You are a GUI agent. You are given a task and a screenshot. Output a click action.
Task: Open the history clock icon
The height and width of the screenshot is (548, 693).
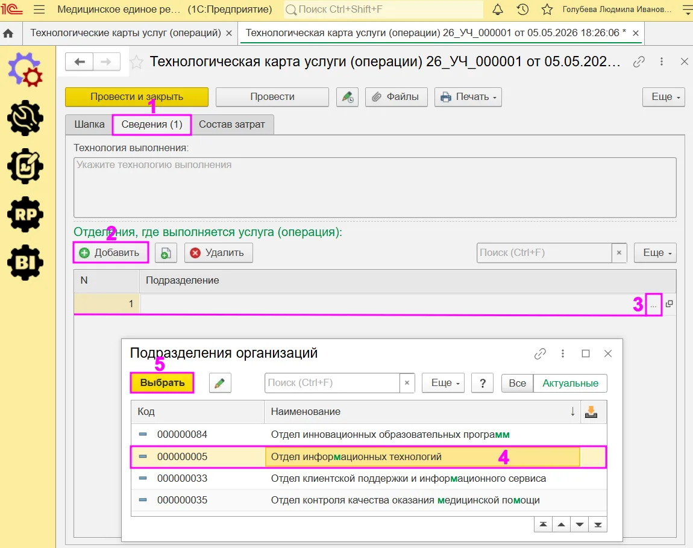pyautogui.click(x=522, y=9)
